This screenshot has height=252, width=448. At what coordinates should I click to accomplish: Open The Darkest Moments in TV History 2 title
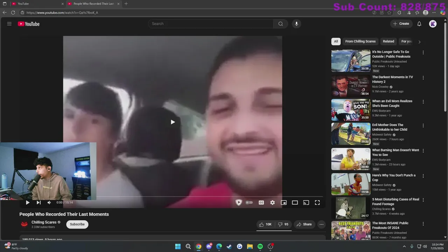click(392, 79)
